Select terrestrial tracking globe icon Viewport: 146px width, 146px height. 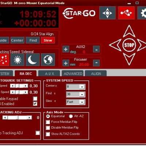pyautogui.click(x=48, y=60)
